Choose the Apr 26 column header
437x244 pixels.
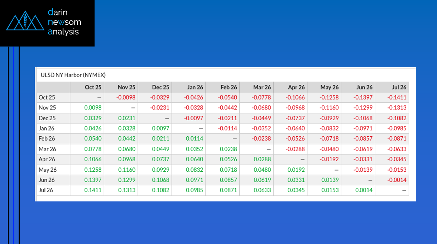click(x=296, y=87)
